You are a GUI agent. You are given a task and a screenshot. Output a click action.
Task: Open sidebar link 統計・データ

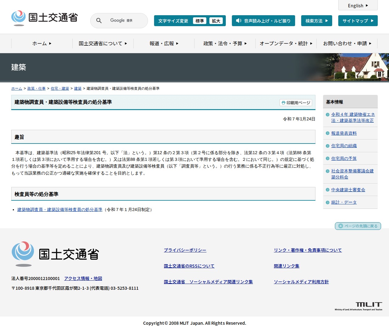pyautogui.click(x=344, y=202)
